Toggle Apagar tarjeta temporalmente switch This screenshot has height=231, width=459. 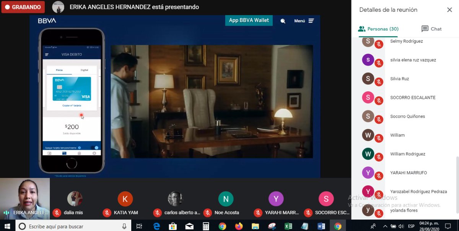click(x=96, y=147)
